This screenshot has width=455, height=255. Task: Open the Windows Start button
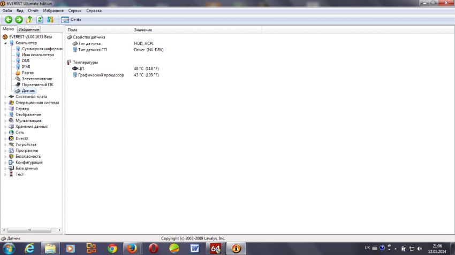coord(9,249)
